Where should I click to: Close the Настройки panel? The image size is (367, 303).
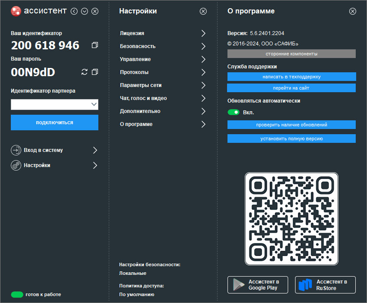point(203,11)
